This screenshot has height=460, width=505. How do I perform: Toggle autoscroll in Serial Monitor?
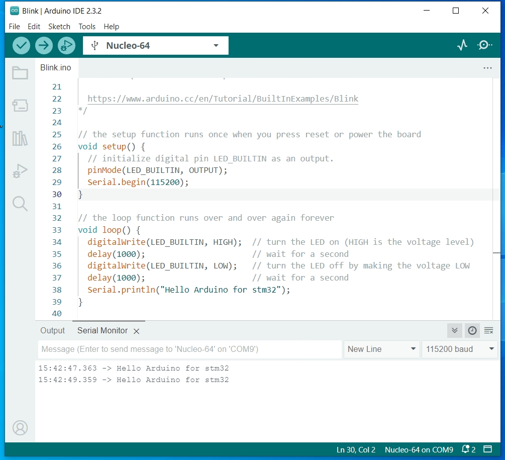coord(454,330)
